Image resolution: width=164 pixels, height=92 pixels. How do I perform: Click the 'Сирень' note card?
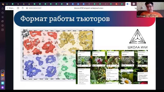click(84, 76)
